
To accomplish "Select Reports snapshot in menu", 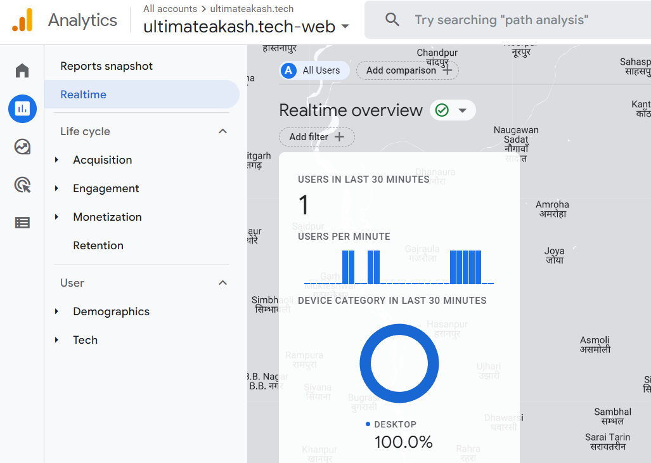I will (x=106, y=66).
